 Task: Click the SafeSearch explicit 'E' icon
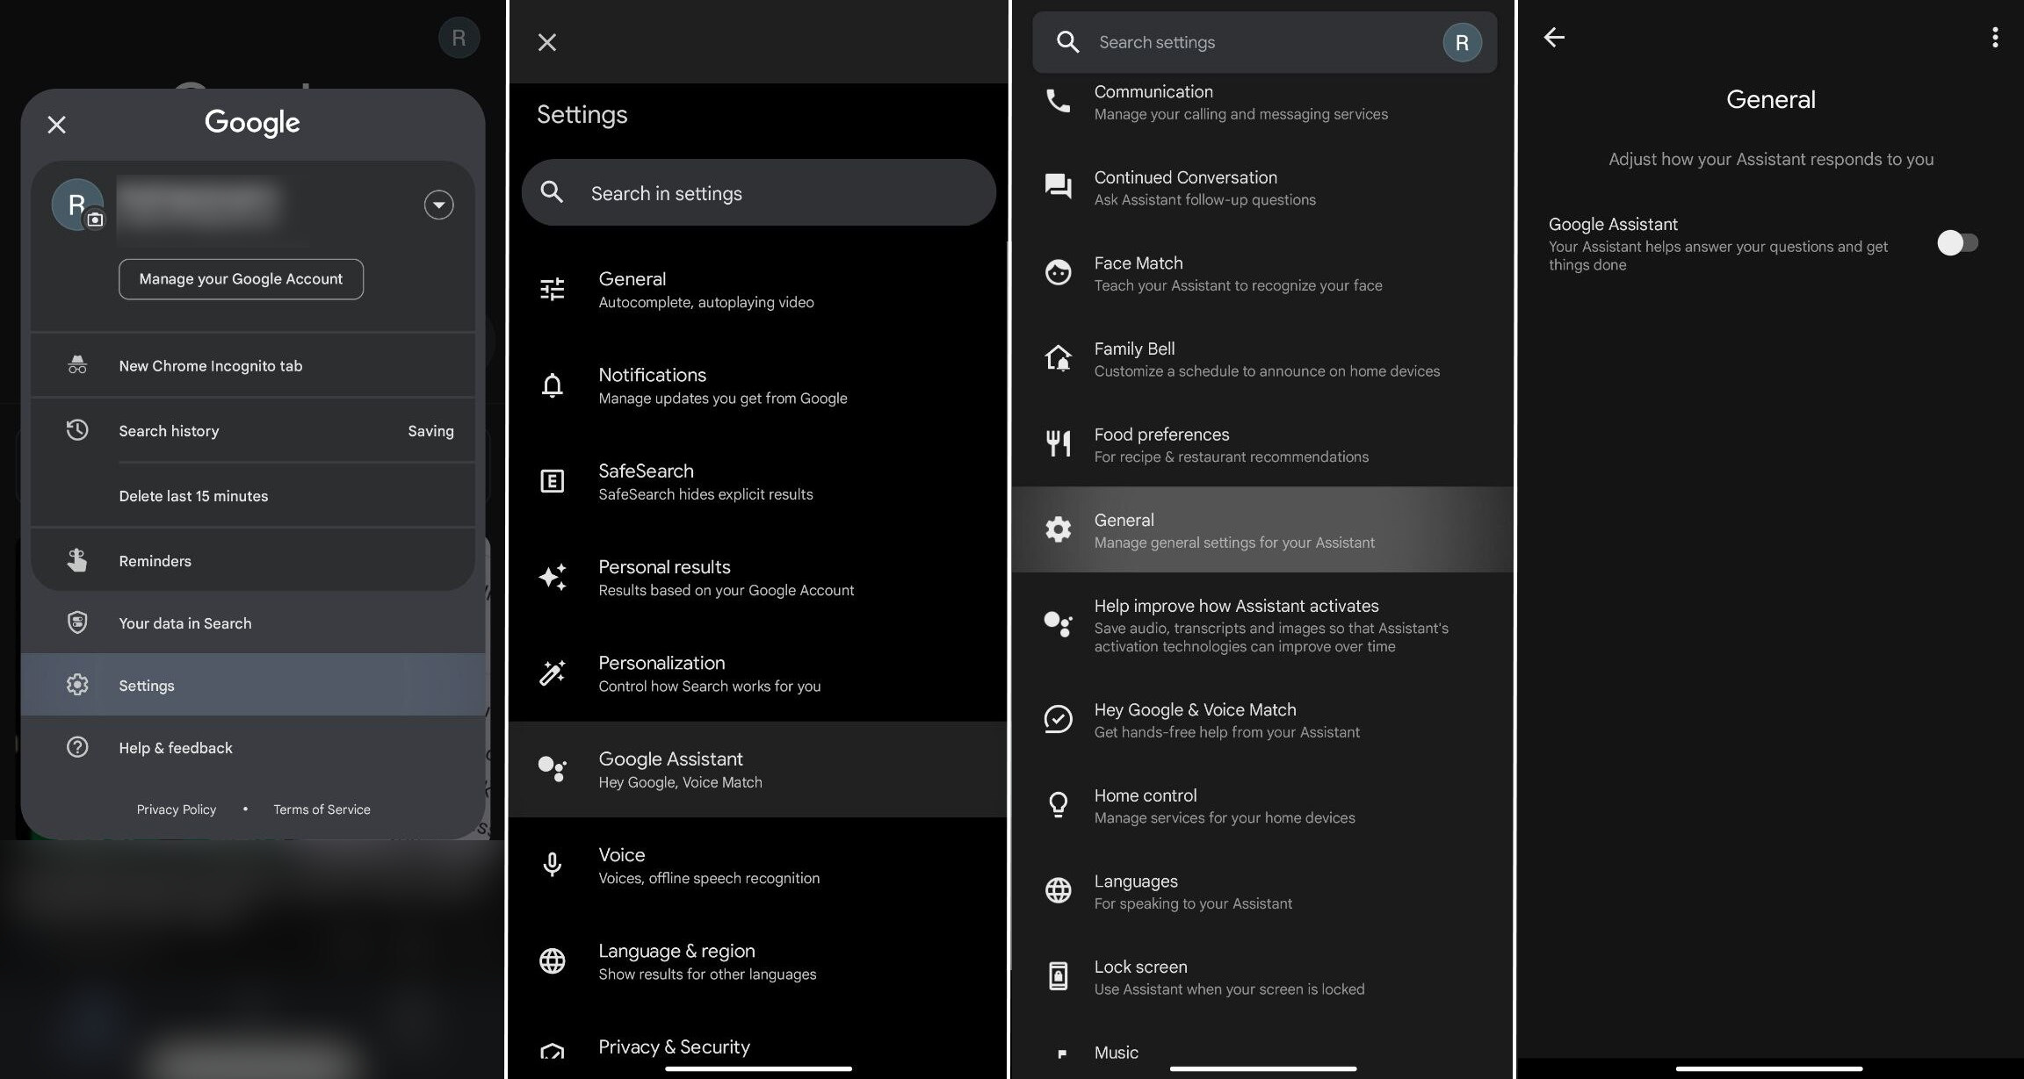point(552,481)
